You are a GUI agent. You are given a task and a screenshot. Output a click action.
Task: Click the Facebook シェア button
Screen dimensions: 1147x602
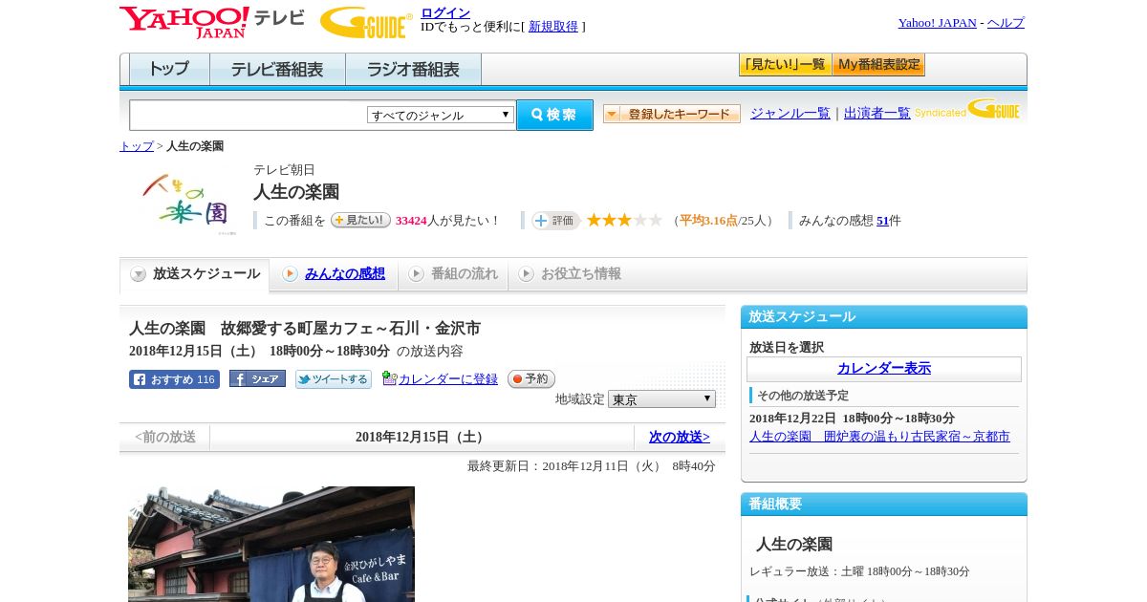pos(257,379)
